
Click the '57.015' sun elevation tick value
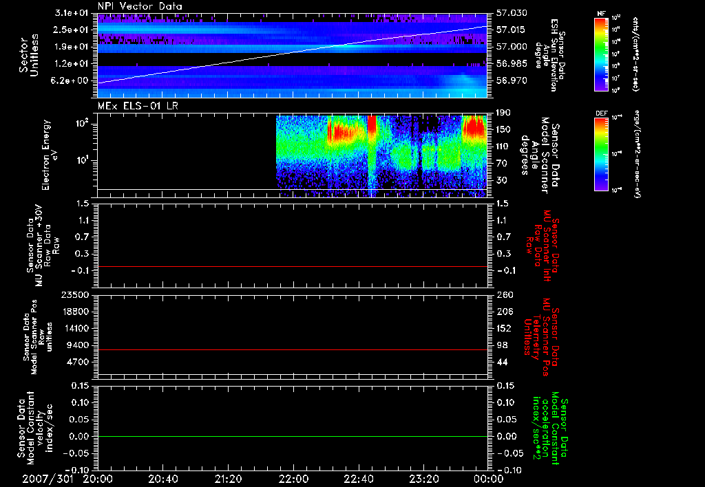click(x=512, y=30)
